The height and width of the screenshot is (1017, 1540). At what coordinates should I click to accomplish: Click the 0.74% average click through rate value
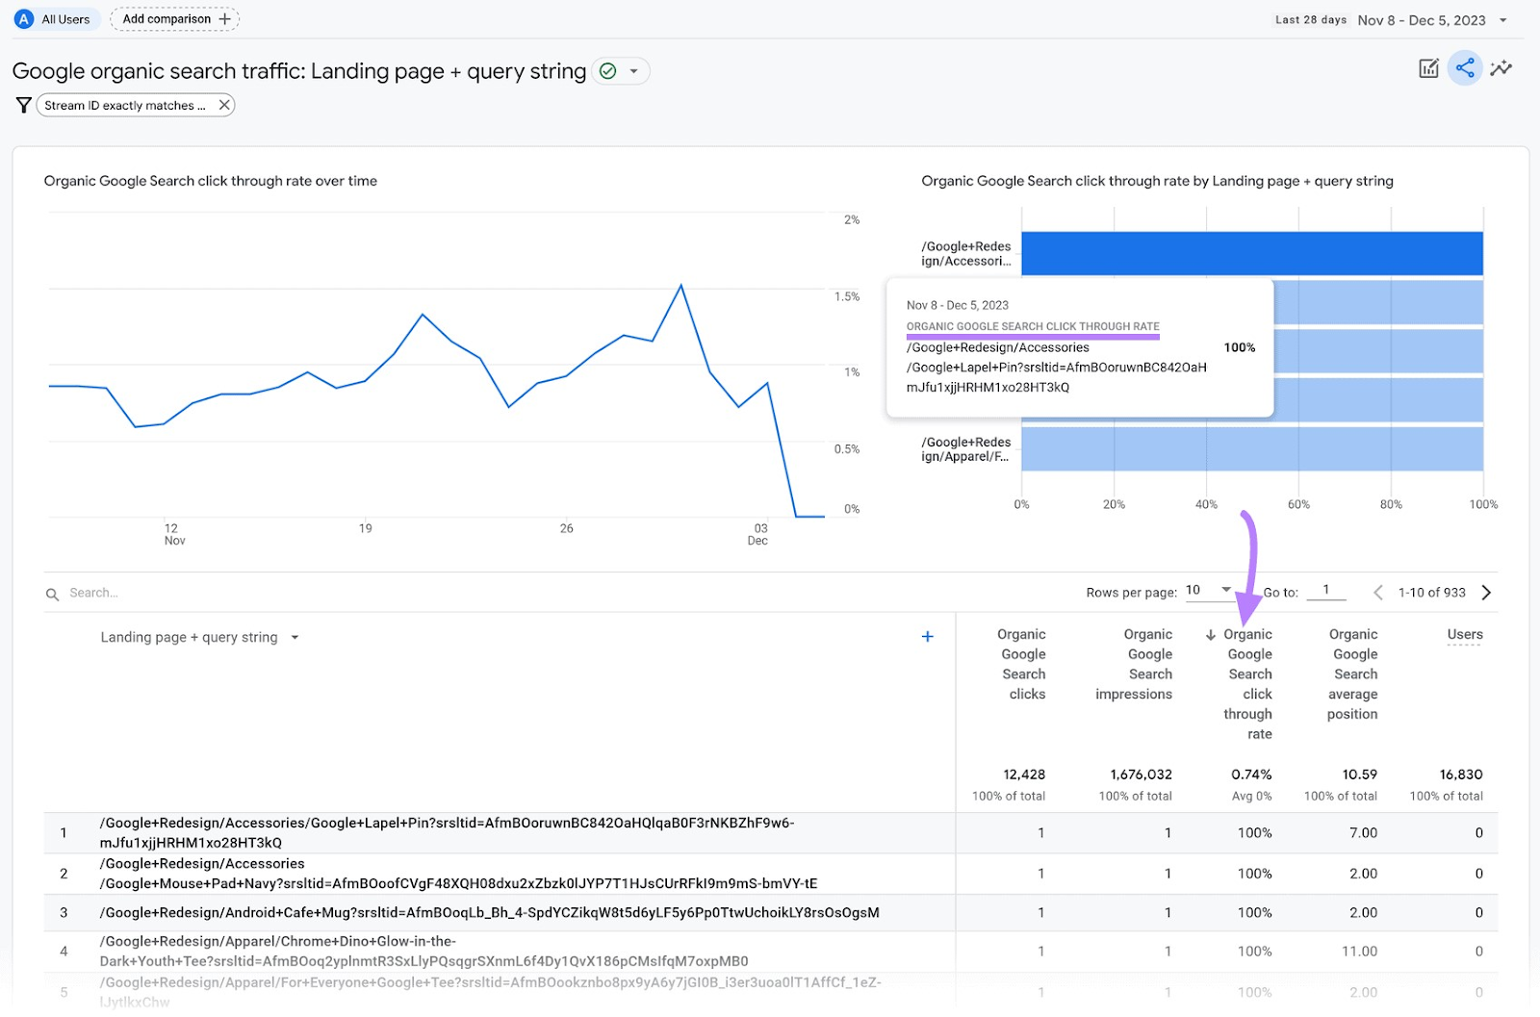pos(1251,775)
